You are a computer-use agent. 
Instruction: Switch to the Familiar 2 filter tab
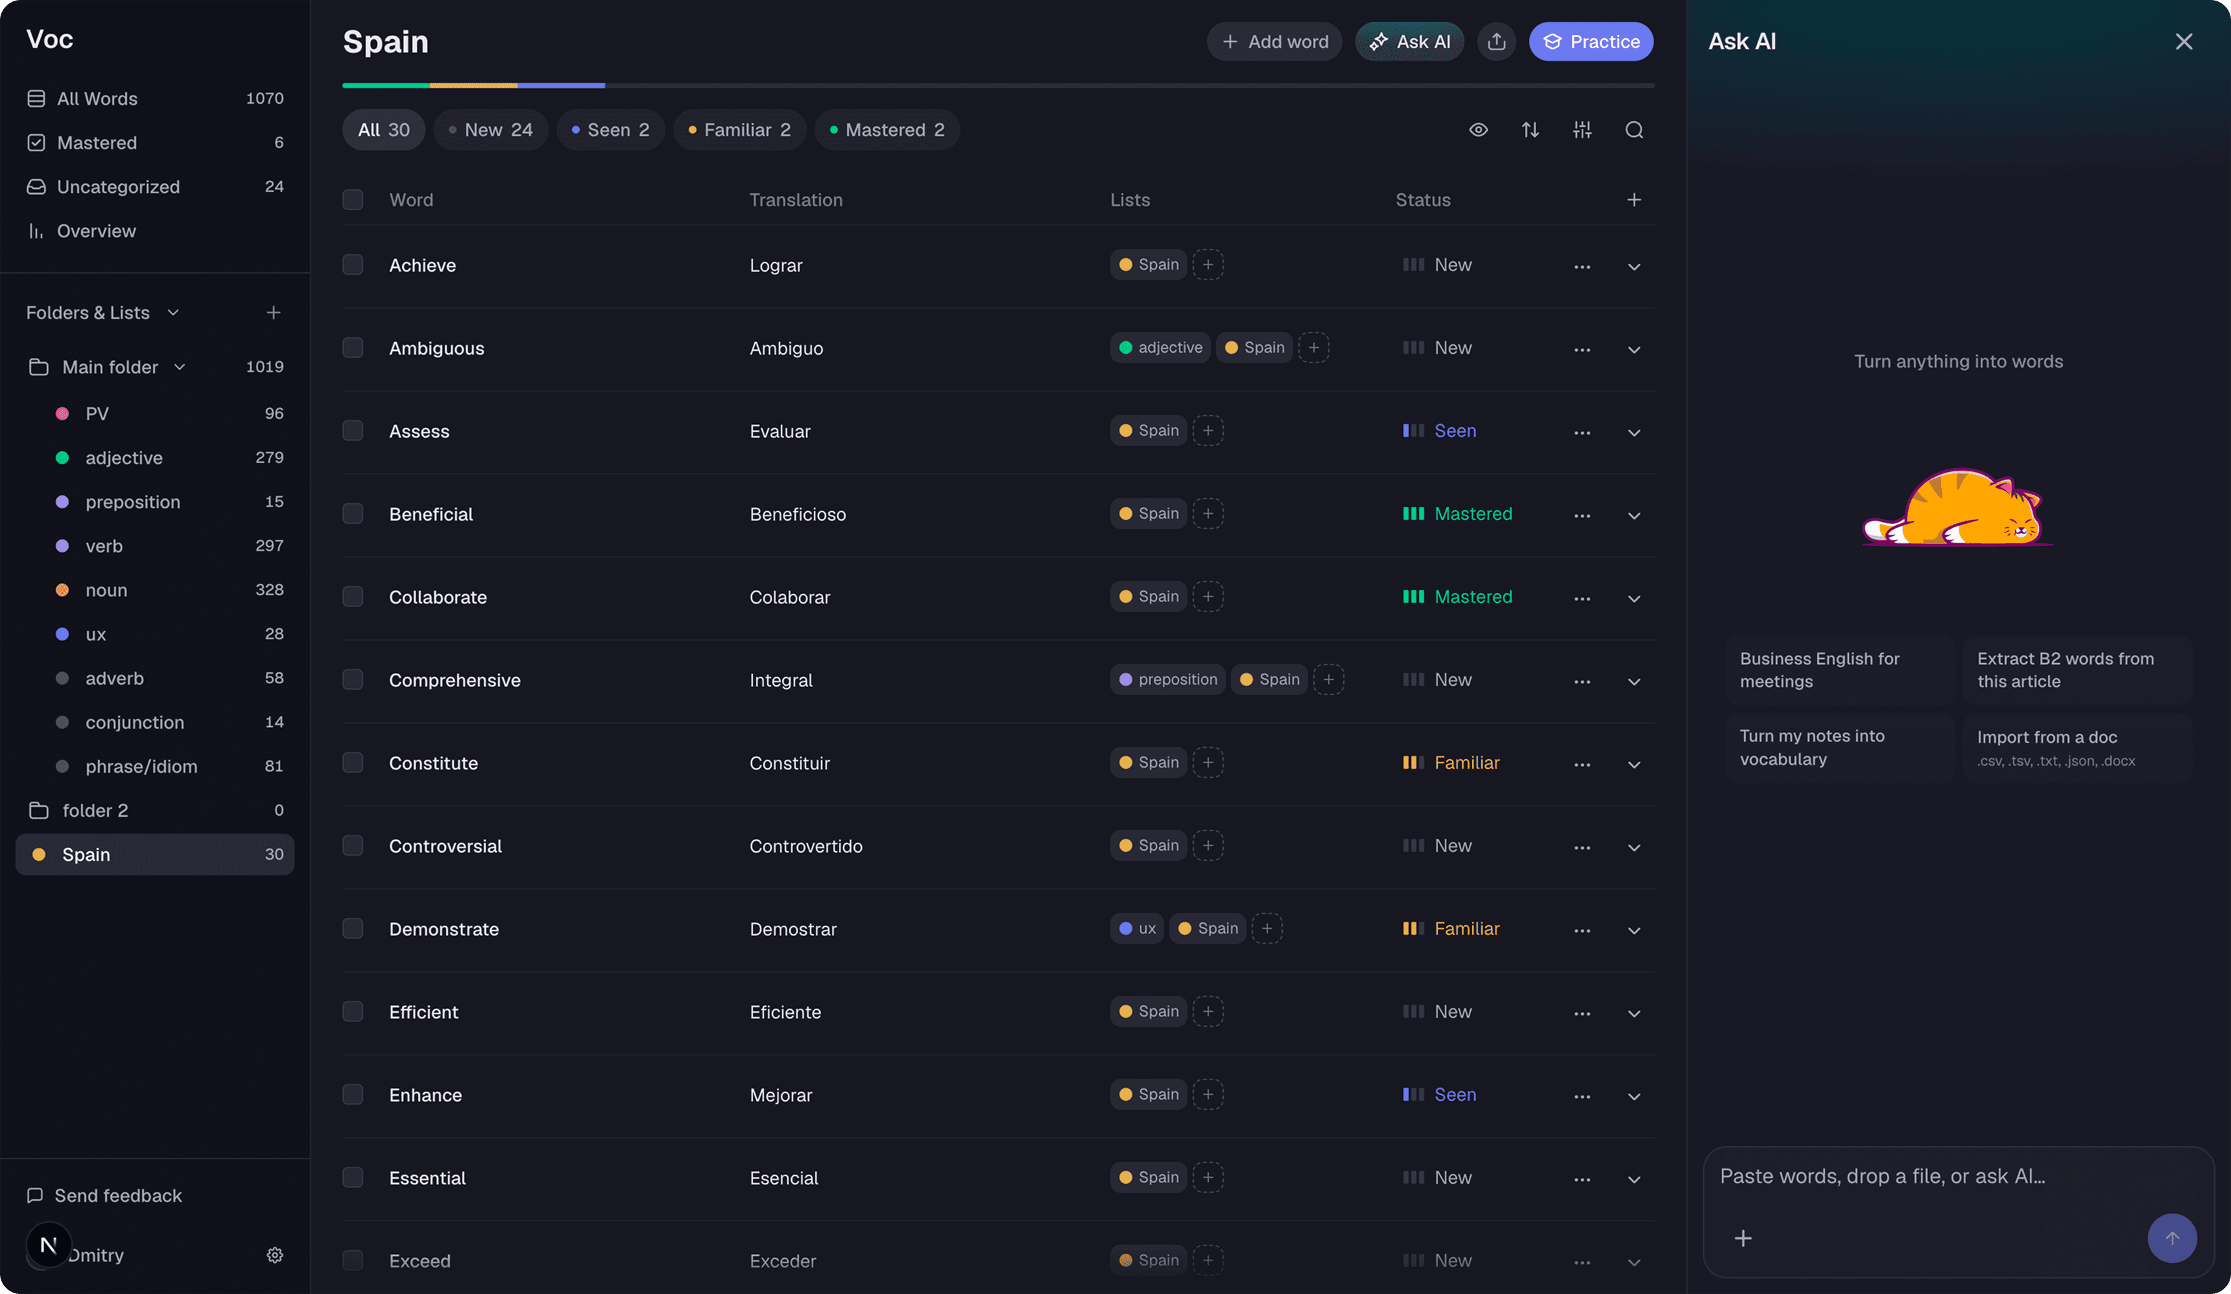(739, 130)
